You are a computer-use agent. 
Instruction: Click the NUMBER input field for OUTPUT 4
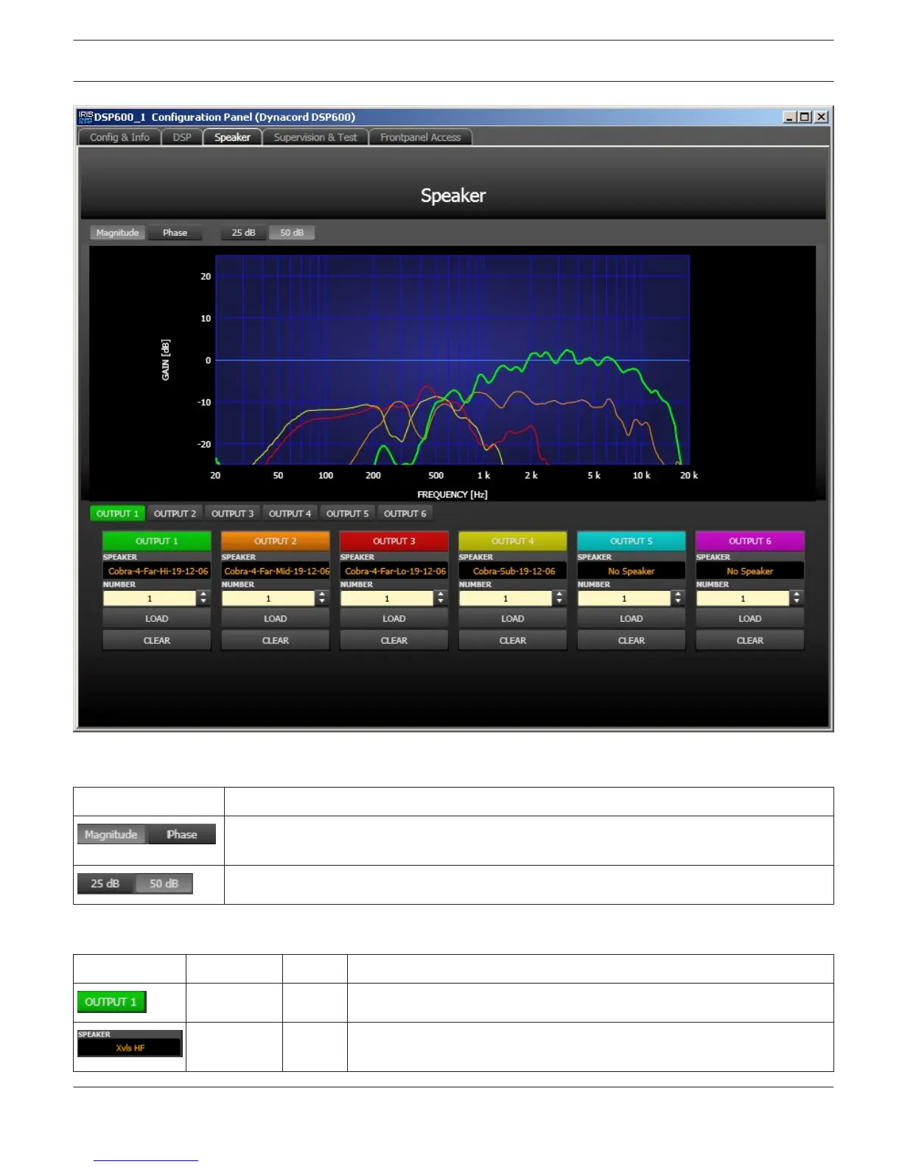(x=506, y=598)
